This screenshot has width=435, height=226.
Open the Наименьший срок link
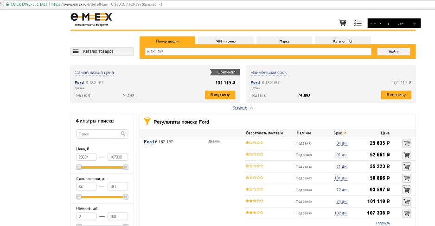coord(269,73)
